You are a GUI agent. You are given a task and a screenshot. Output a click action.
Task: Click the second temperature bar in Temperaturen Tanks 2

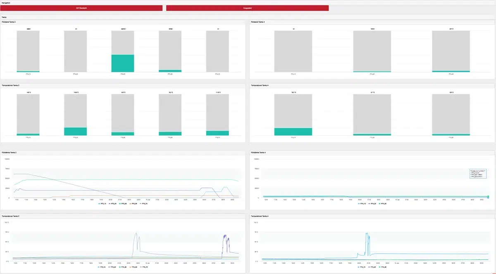[75, 131]
